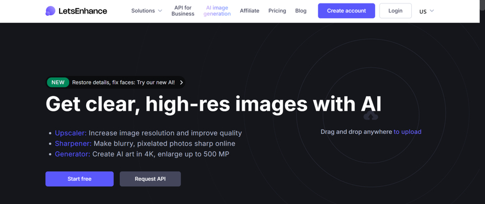Click the Create account button

347,11
